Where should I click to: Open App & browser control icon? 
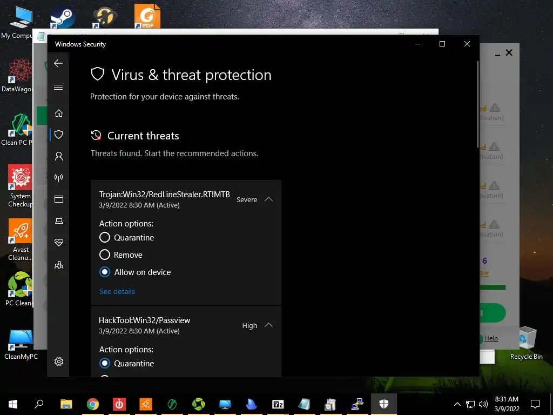59,199
